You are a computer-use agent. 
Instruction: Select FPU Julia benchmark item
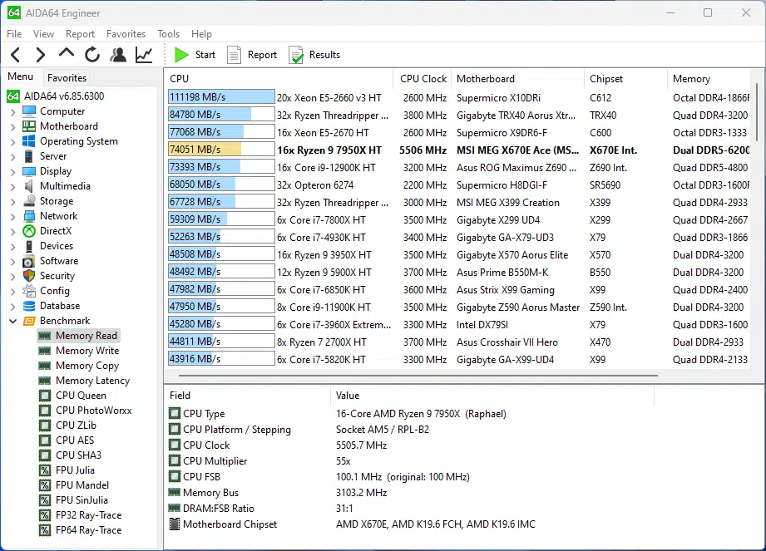tap(75, 470)
